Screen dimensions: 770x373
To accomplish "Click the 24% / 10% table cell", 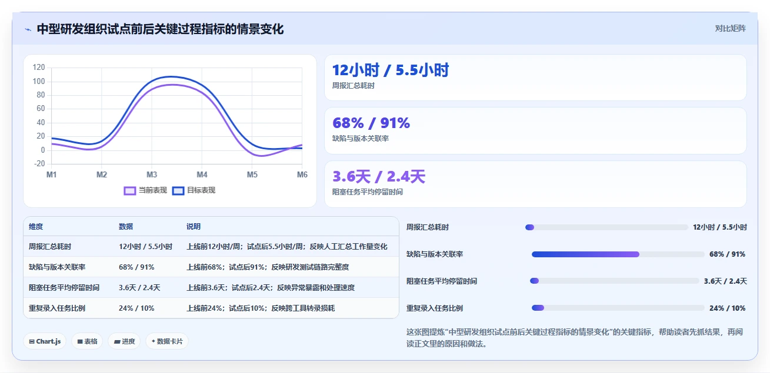I will (x=136, y=308).
